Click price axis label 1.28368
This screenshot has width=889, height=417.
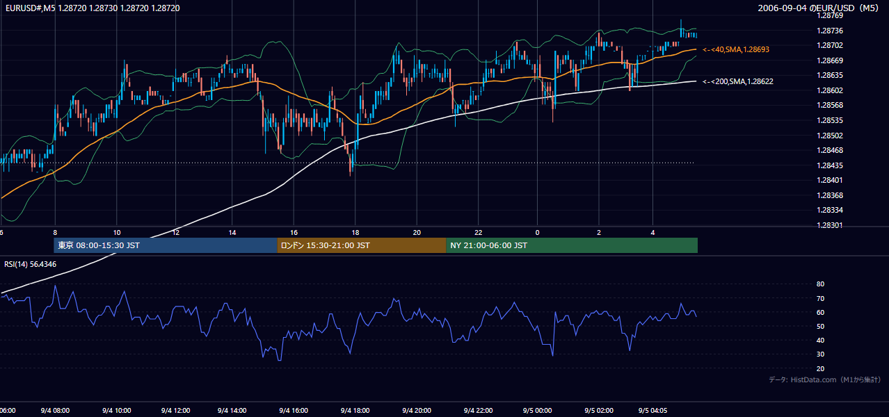(830, 195)
